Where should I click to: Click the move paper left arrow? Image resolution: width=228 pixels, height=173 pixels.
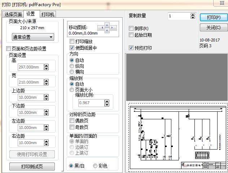[x=101, y=27]
